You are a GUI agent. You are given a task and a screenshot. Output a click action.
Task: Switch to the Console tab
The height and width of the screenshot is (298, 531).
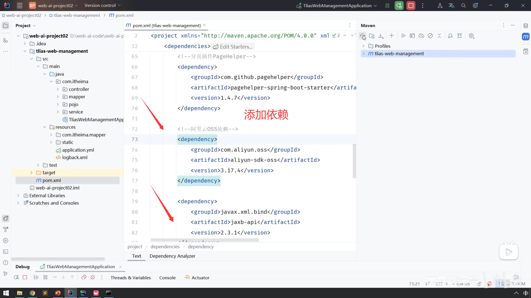point(167,278)
